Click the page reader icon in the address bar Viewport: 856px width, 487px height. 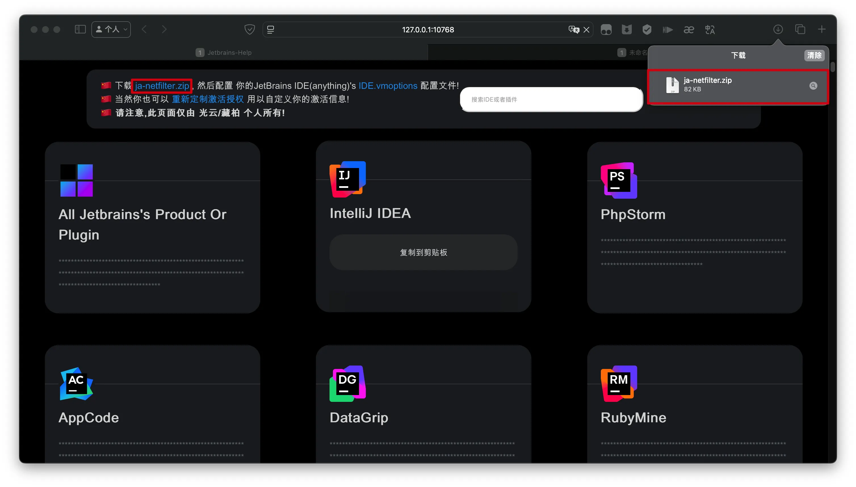pyautogui.click(x=270, y=30)
